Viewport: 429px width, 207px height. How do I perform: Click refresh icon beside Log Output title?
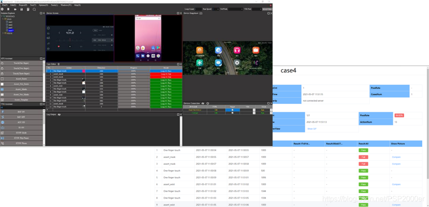[x=59, y=114]
